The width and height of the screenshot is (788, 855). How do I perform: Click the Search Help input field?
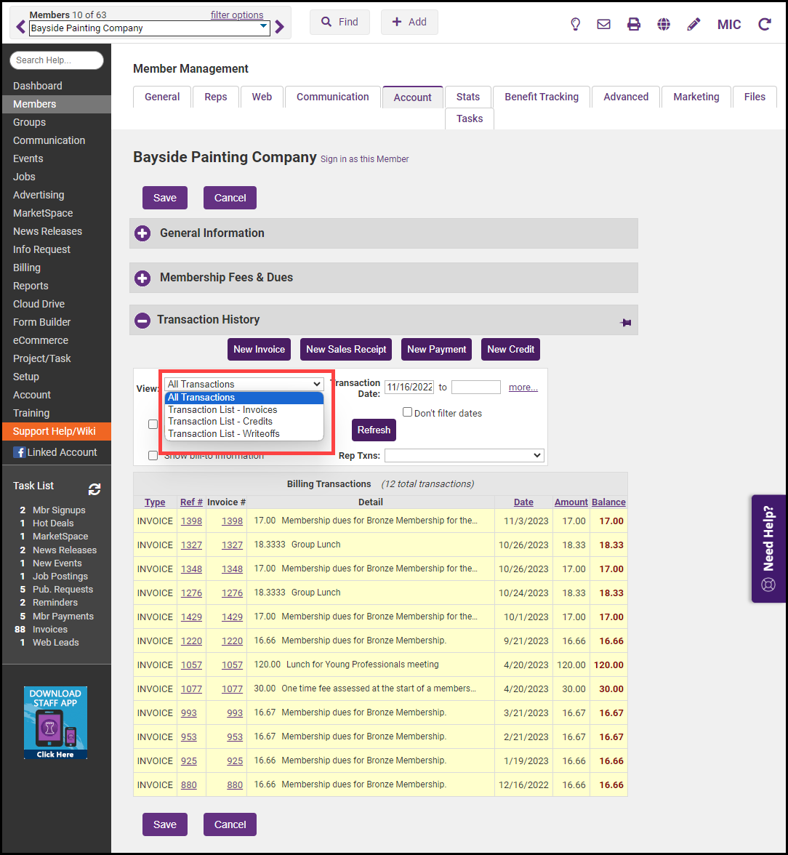57,60
